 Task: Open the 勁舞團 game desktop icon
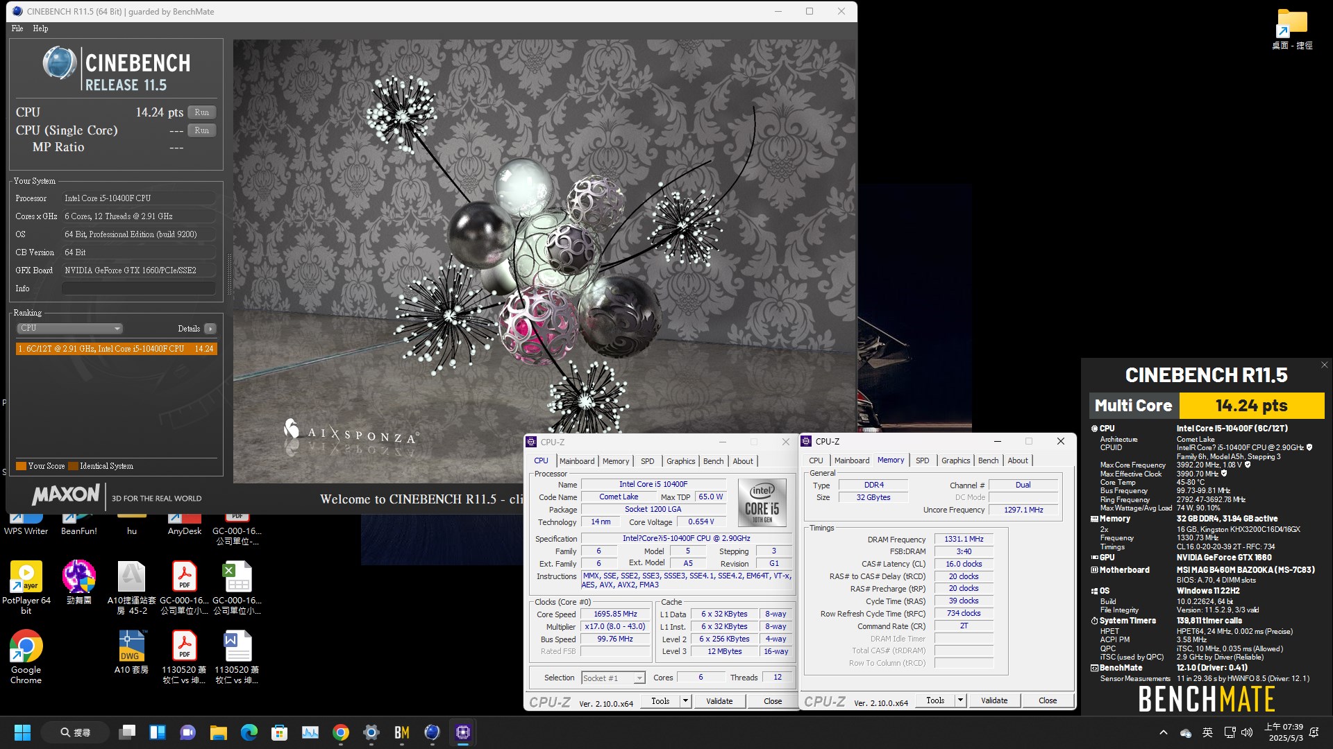tap(79, 583)
